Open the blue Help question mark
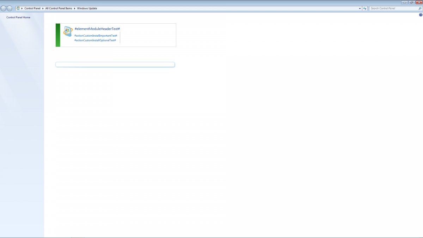 tap(421, 15)
